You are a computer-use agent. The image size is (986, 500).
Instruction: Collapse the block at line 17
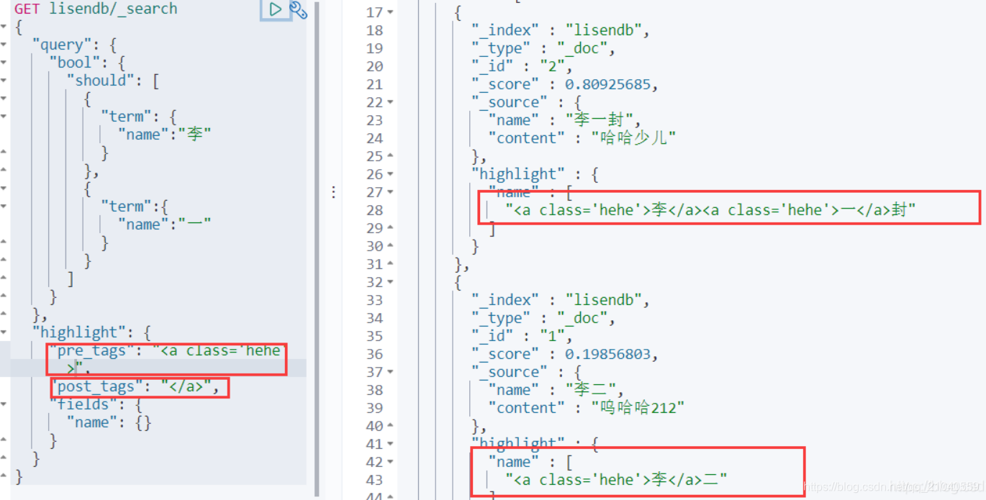[390, 12]
